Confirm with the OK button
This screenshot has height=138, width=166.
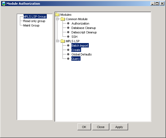tap(84, 127)
